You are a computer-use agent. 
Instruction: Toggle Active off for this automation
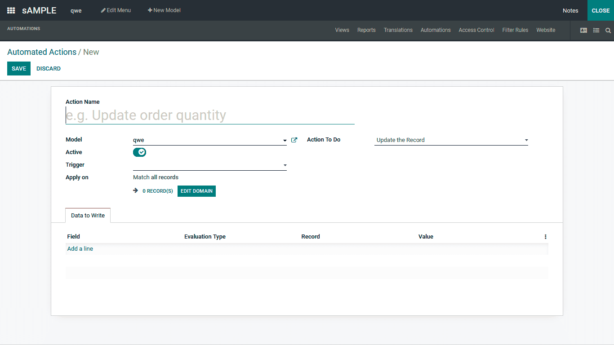tap(139, 152)
